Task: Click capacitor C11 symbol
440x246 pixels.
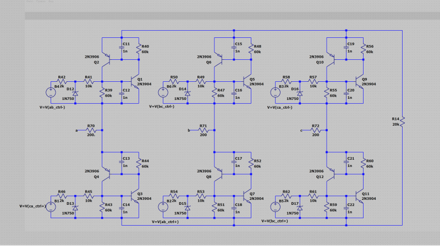Action: 120,48
